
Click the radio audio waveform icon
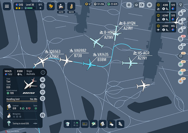click(x=35, y=123)
